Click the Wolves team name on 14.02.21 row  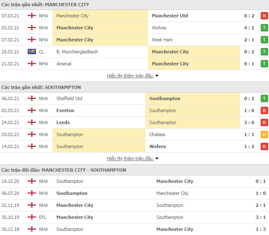(x=158, y=146)
